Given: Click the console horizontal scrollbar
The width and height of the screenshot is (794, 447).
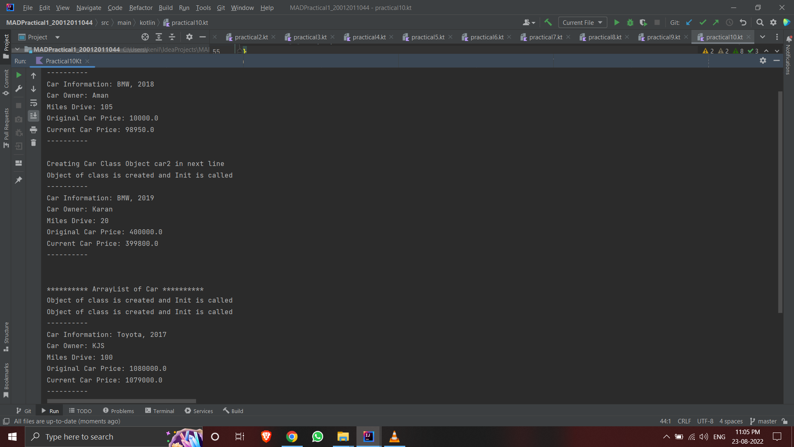Looking at the screenshot, I should pos(122,401).
